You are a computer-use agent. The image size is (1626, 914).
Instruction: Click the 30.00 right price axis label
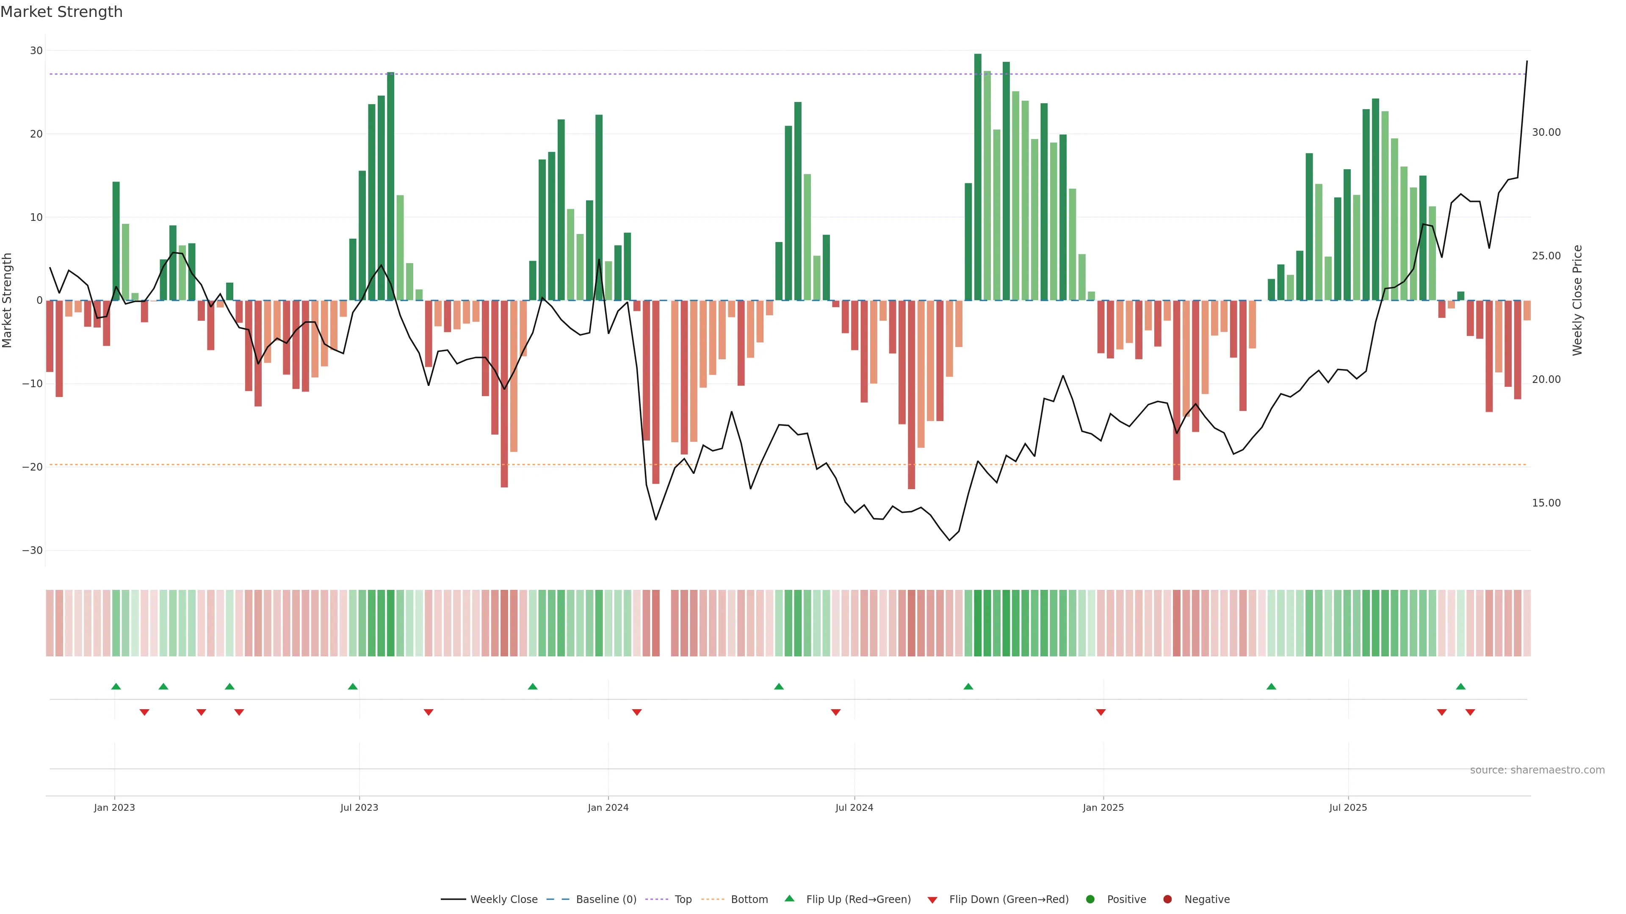click(1546, 132)
